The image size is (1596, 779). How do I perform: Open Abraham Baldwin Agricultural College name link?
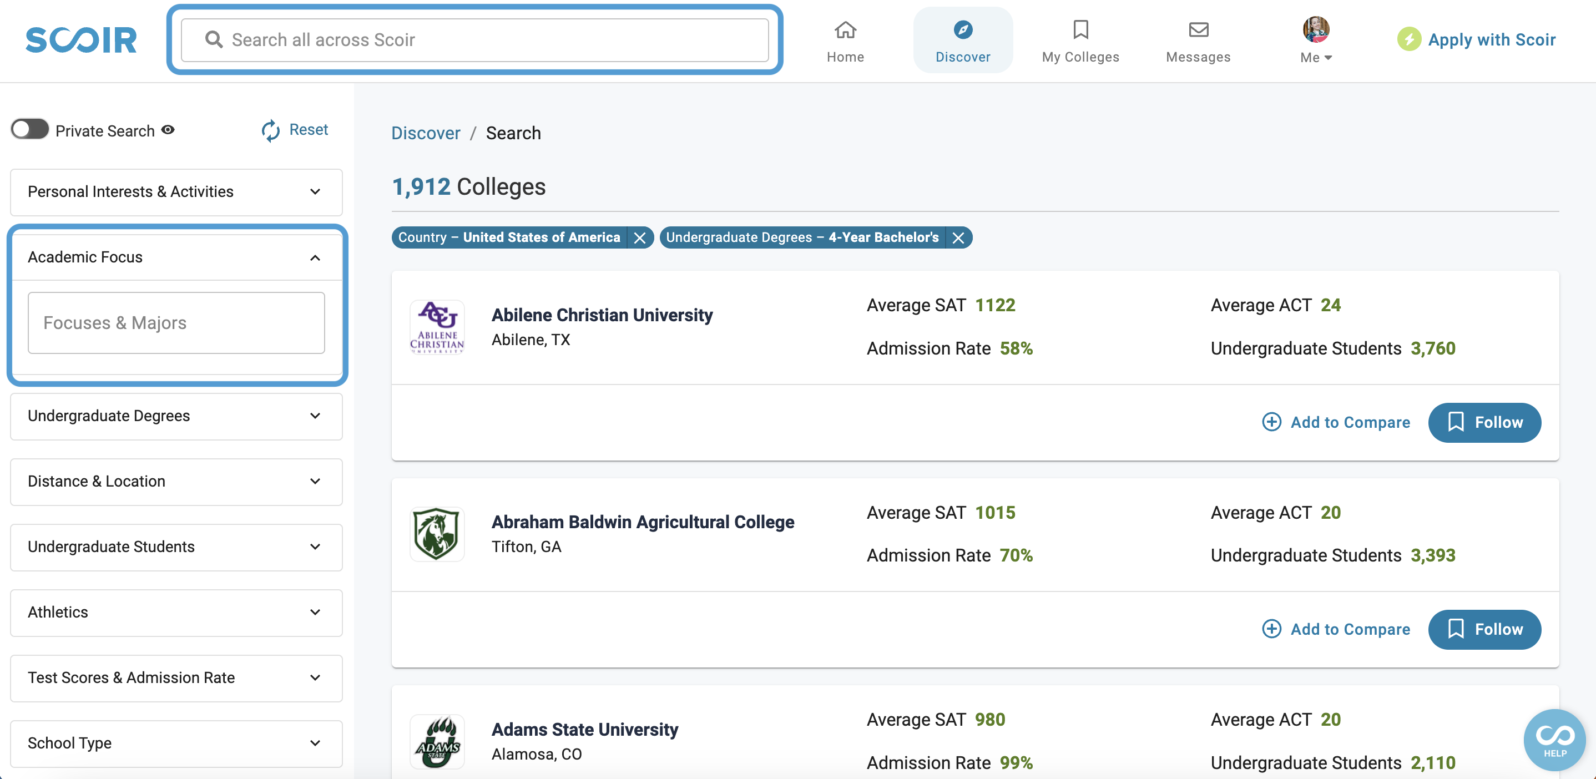pos(643,522)
